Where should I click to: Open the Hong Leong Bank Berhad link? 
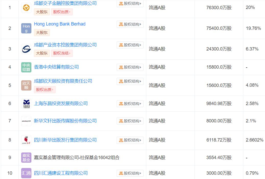pos(60,24)
